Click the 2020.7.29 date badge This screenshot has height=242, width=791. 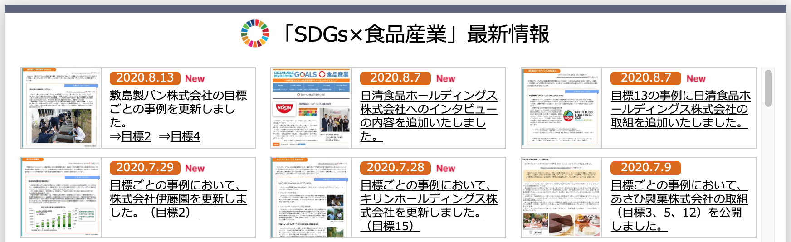(x=145, y=168)
